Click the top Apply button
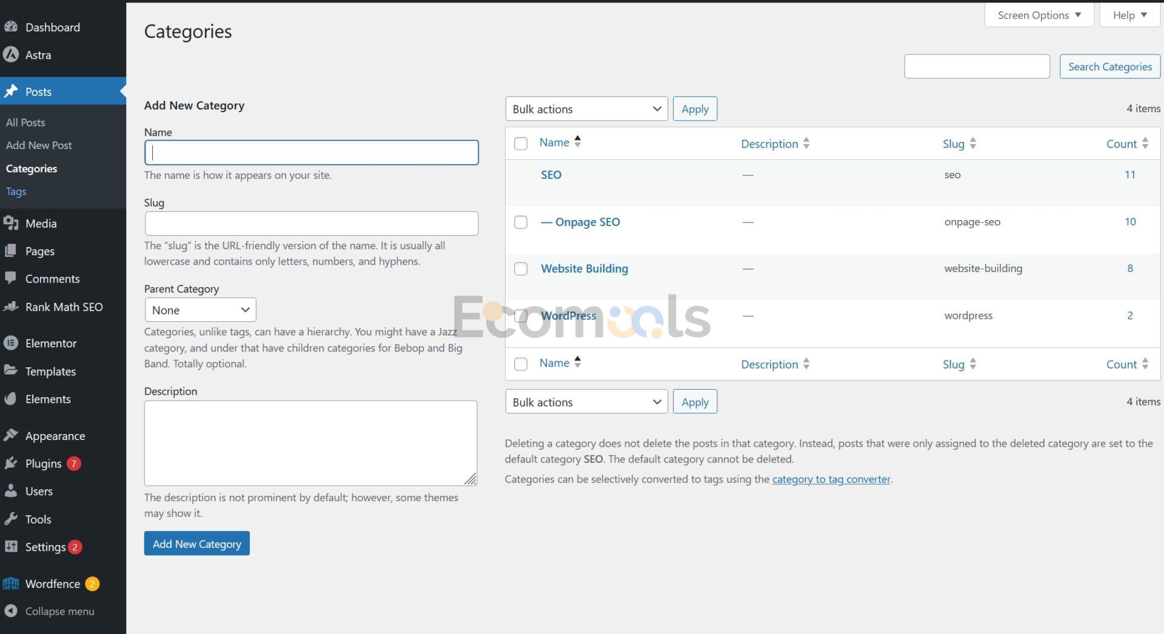 (x=695, y=109)
